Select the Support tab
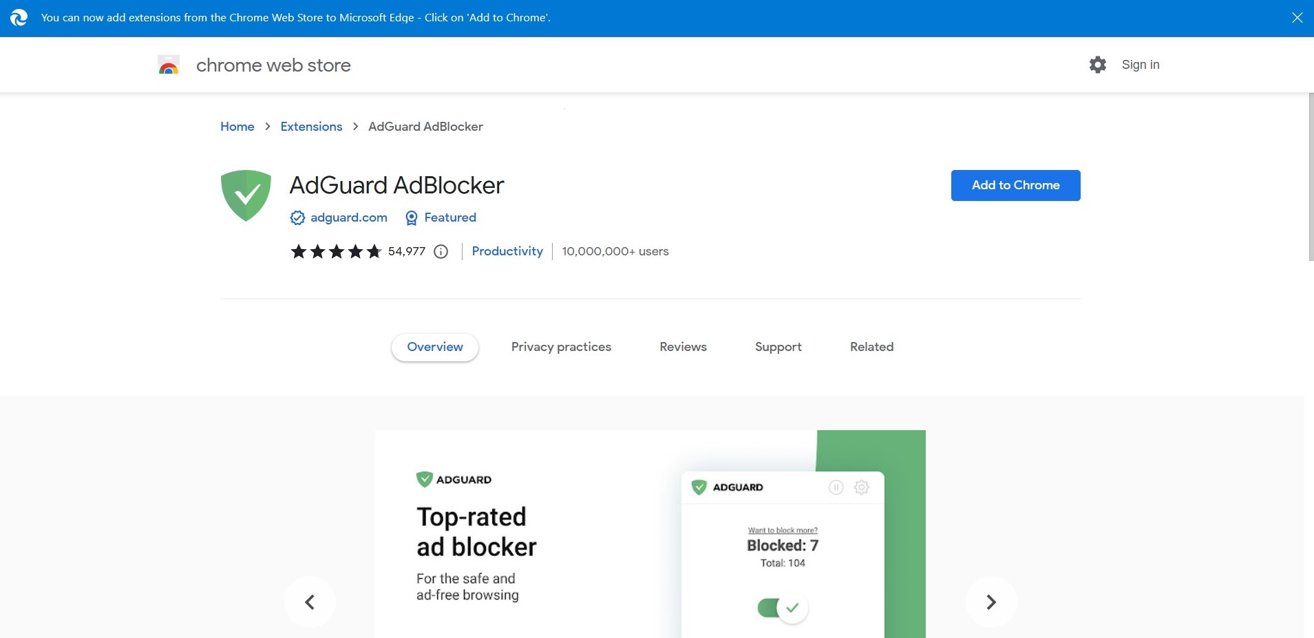The width and height of the screenshot is (1314, 638). pos(778,347)
